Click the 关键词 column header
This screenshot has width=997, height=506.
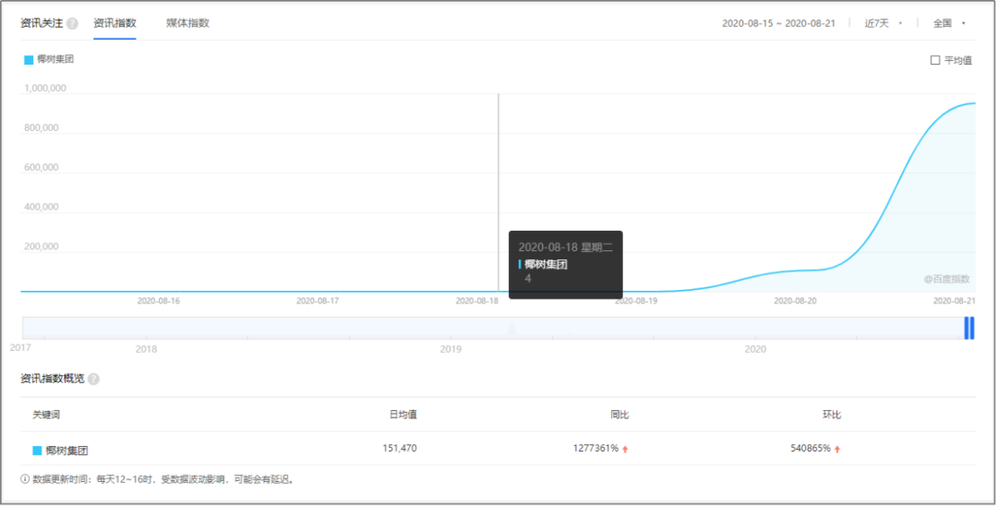pyautogui.click(x=46, y=415)
